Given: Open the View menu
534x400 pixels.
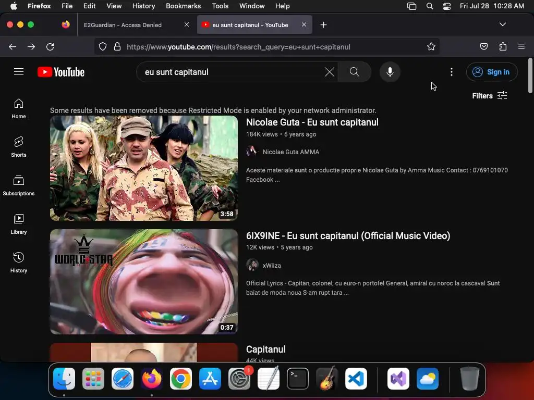Looking at the screenshot, I should point(114,6).
